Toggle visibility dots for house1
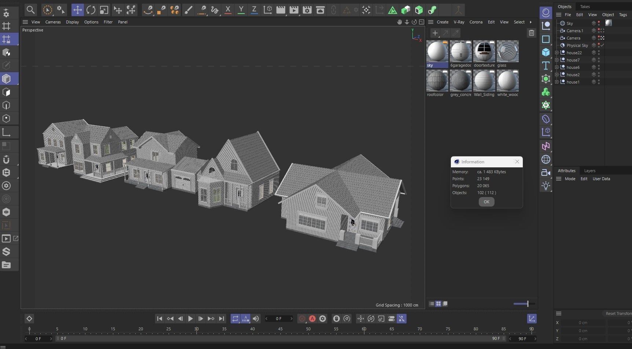 599,82
